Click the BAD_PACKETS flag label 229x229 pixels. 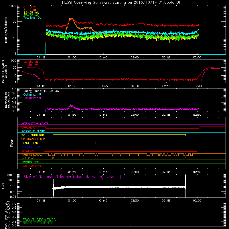pos(31,166)
